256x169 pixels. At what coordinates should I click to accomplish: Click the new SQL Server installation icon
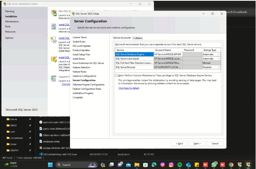[x=54, y=13]
